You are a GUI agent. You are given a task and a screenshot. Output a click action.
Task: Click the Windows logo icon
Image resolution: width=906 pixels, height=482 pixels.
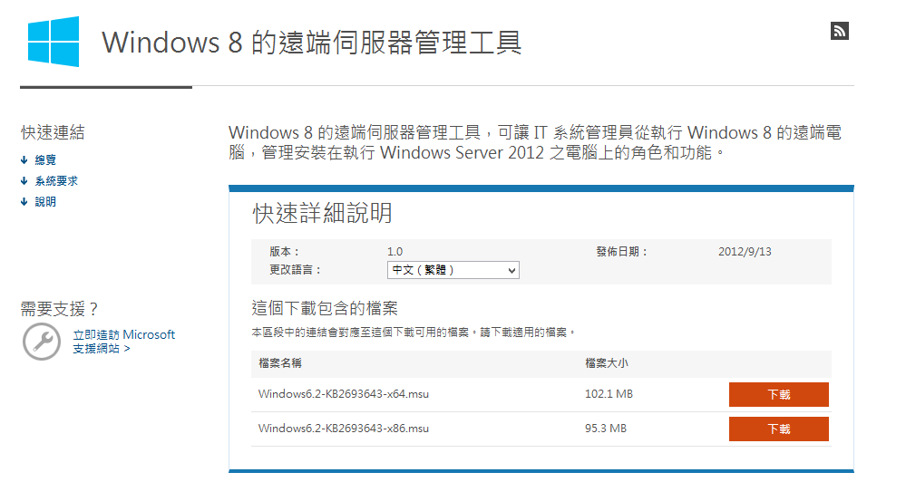(54, 42)
